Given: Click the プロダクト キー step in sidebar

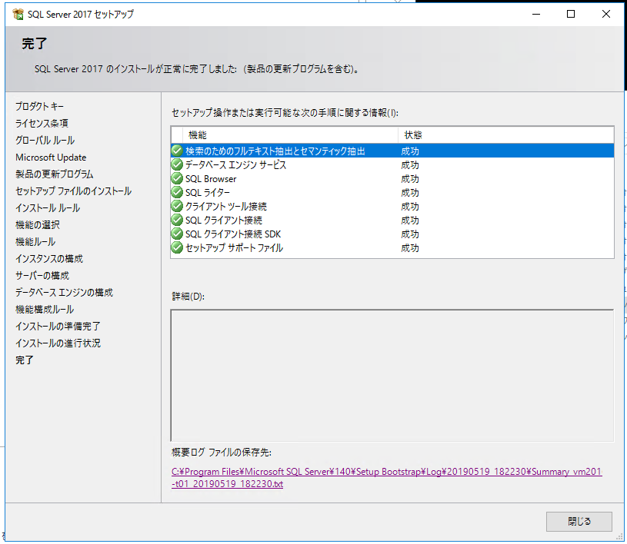Looking at the screenshot, I should tap(39, 106).
